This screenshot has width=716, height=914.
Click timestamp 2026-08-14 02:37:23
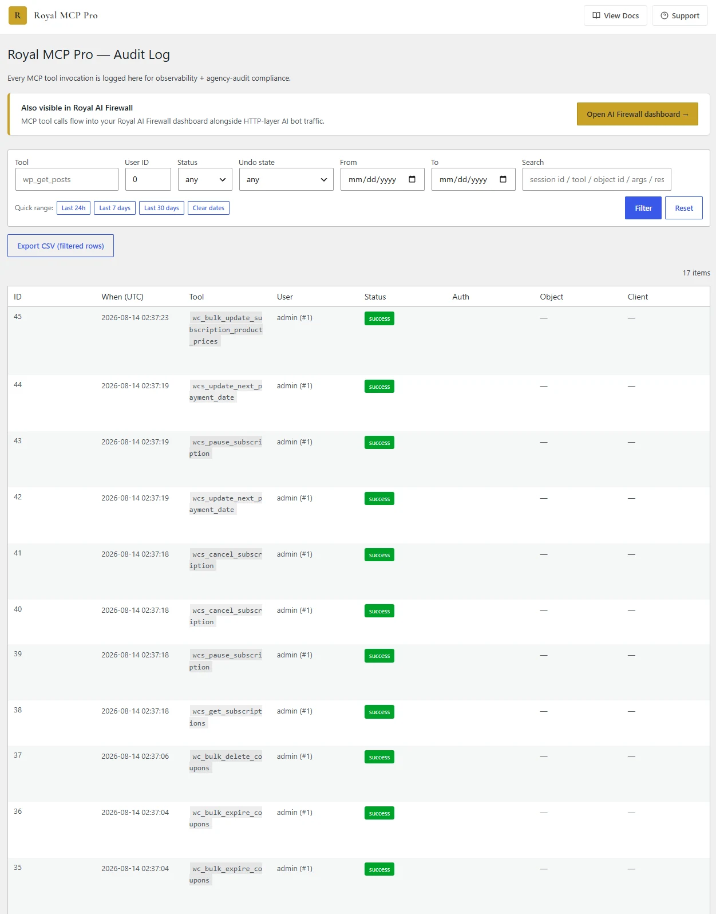(135, 317)
